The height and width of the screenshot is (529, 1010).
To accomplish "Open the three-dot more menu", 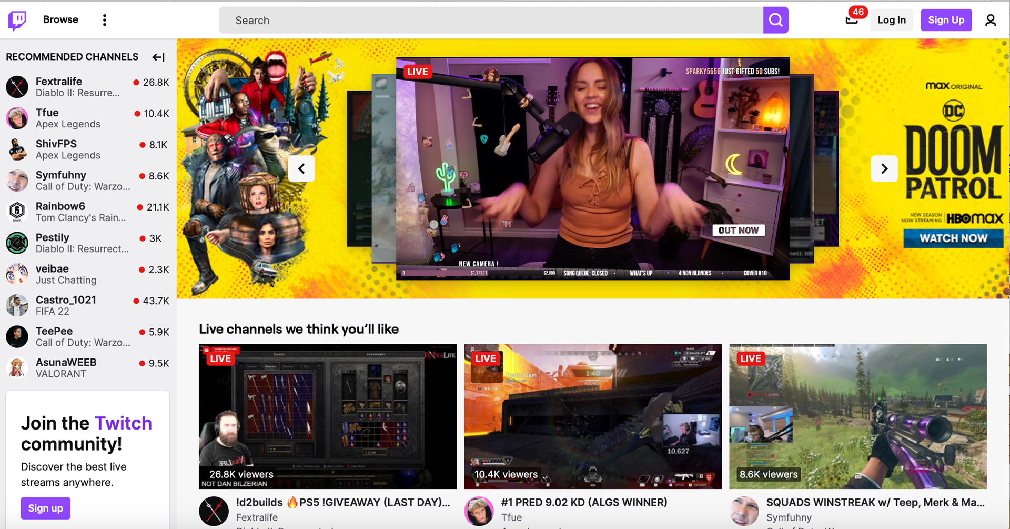I will 105,20.
